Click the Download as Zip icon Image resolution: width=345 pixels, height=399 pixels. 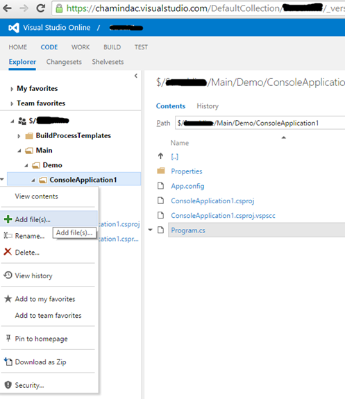click(8, 362)
